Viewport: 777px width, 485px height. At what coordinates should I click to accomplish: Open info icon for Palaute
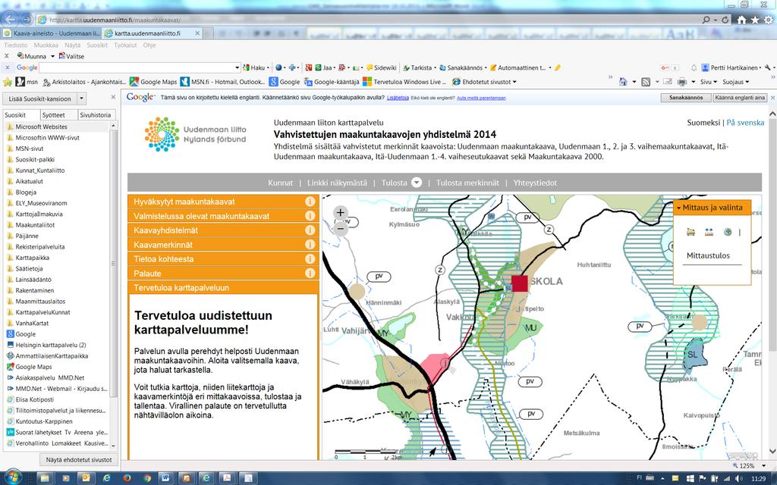point(310,273)
